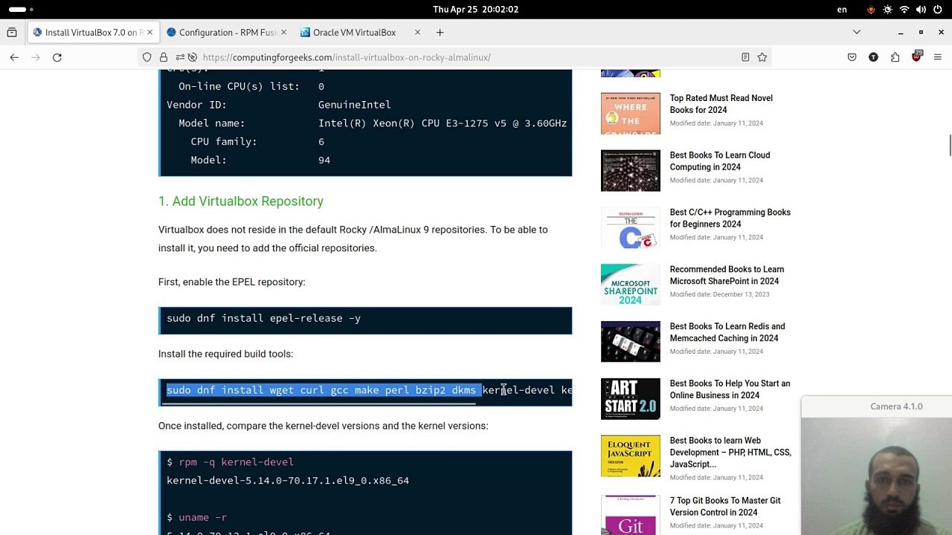This screenshot has height=535, width=952.
Task: Click the highlighted 'sudo dnf install wget curl' command
Action: (x=324, y=390)
